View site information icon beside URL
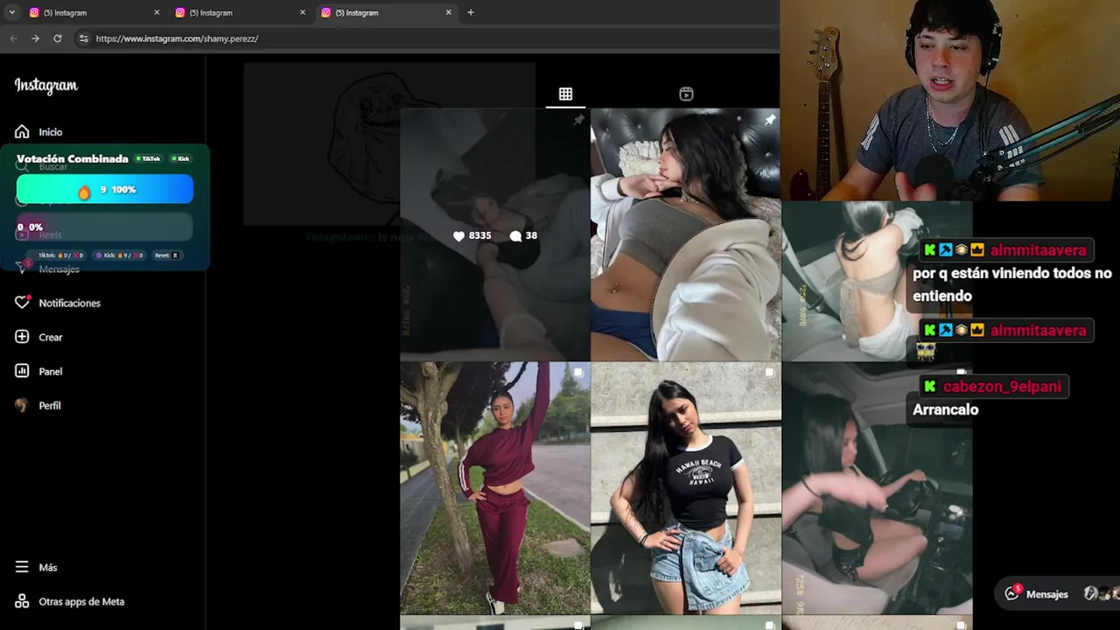 pos(83,38)
